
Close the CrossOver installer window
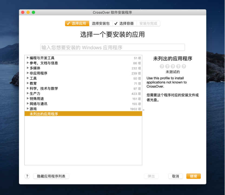pos(23,12)
